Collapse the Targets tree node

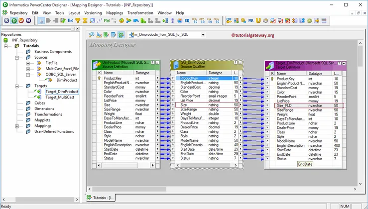click(x=17, y=86)
